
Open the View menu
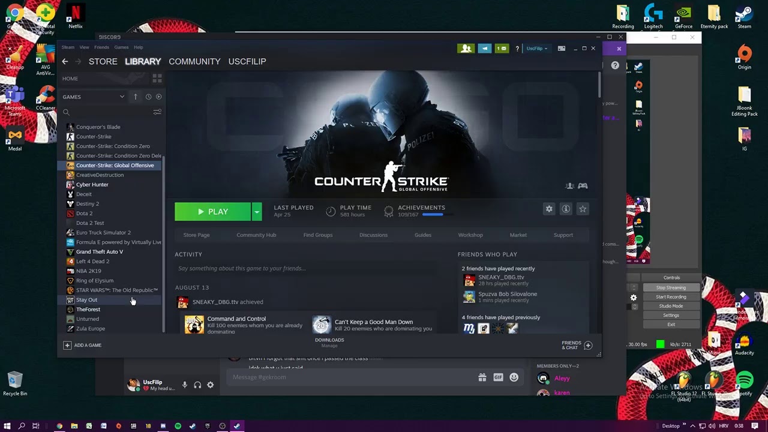(85, 47)
